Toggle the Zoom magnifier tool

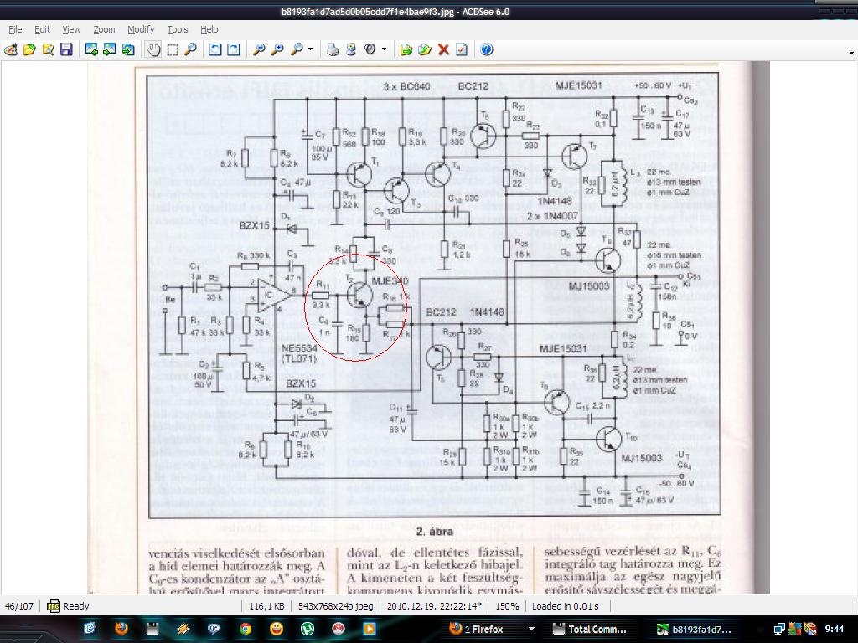pos(190,49)
